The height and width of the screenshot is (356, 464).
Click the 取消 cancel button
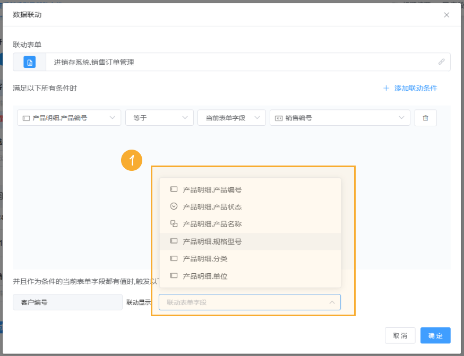coord(400,335)
